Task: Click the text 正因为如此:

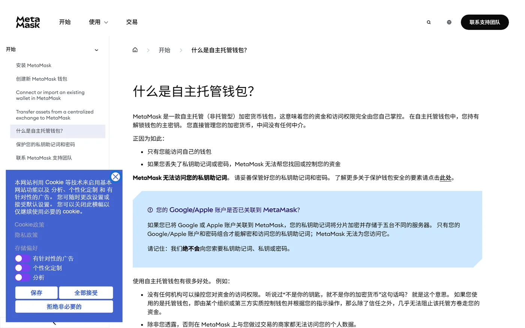Action: pos(148,139)
